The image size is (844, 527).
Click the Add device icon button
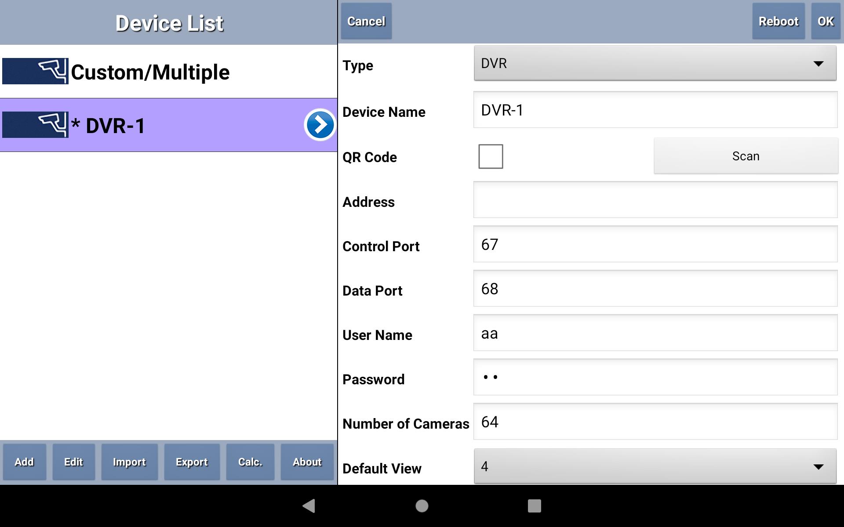coord(24,462)
